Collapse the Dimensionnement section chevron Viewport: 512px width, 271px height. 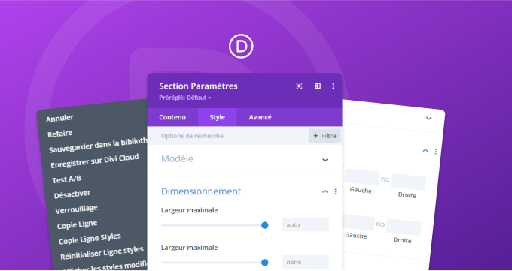(x=325, y=191)
